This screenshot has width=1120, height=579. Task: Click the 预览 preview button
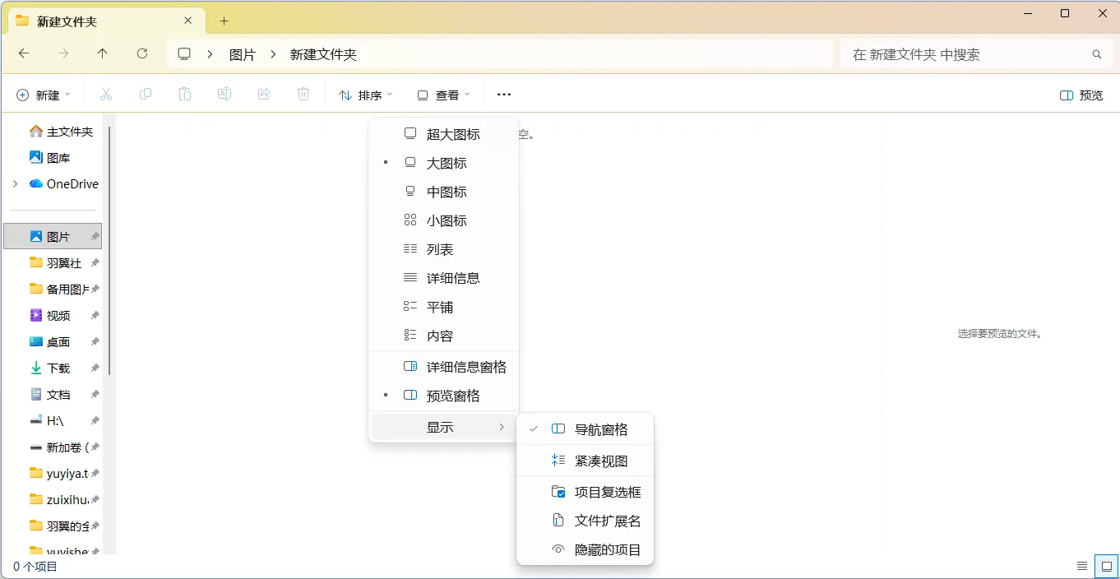(x=1081, y=95)
